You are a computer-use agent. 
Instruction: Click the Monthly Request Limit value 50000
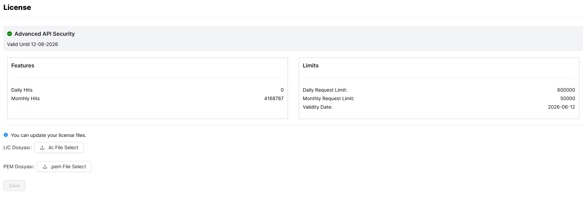tap(568, 98)
